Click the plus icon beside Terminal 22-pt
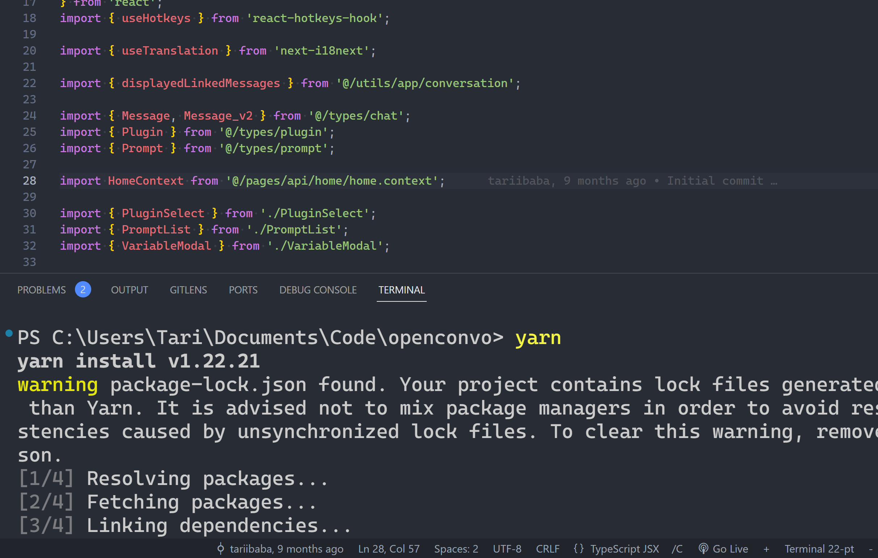The height and width of the screenshot is (558, 878). click(767, 549)
